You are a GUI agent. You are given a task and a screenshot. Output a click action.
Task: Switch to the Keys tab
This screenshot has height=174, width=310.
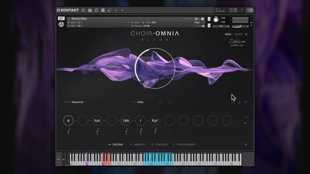[67, 102]
